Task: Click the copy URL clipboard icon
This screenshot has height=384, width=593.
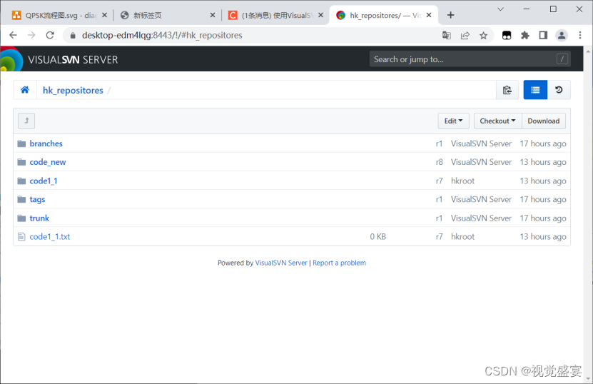Action: (507, 90)
